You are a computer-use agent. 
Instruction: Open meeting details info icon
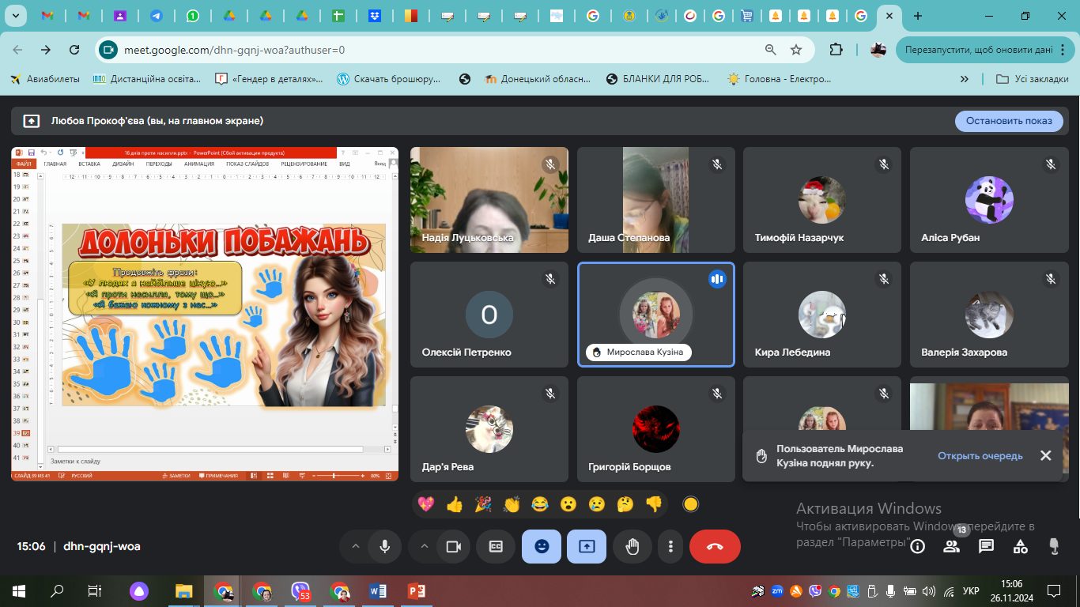[917, 546]
